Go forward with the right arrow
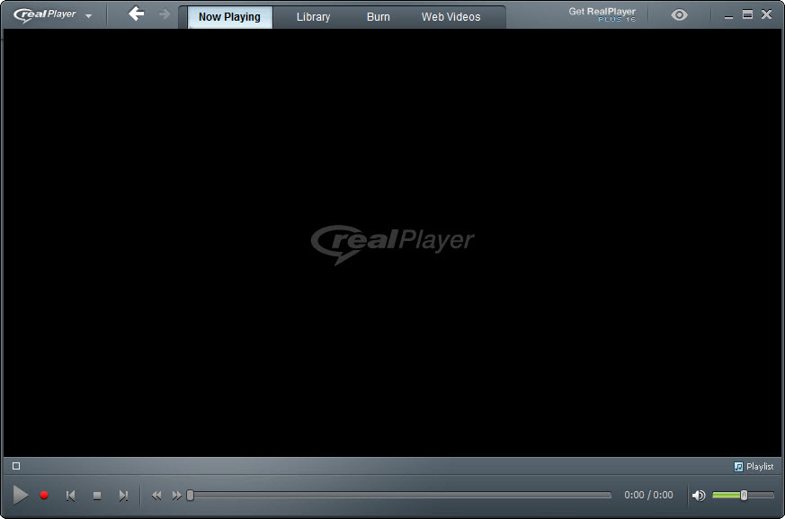Screen dimensions: 785x519 165,14
